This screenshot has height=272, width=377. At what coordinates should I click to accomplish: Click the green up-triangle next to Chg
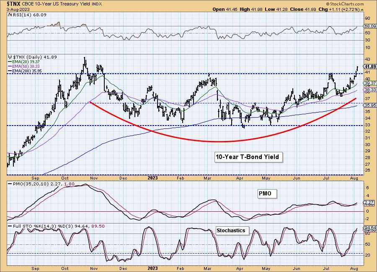(362, 10)
